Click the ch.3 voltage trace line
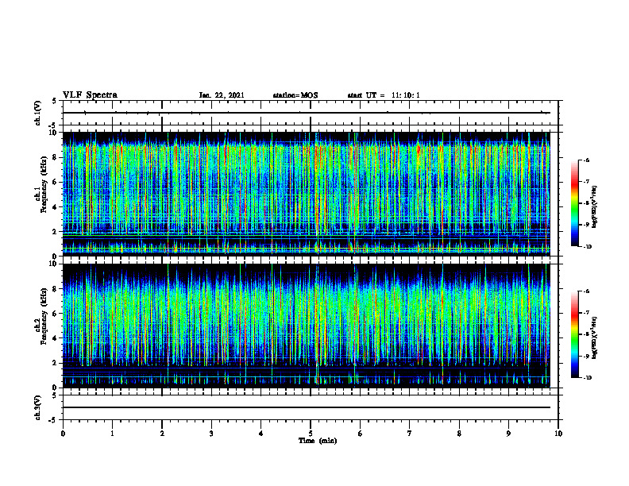Image resolution: width=629 pixels, height=486 pixels. point(307,407)
